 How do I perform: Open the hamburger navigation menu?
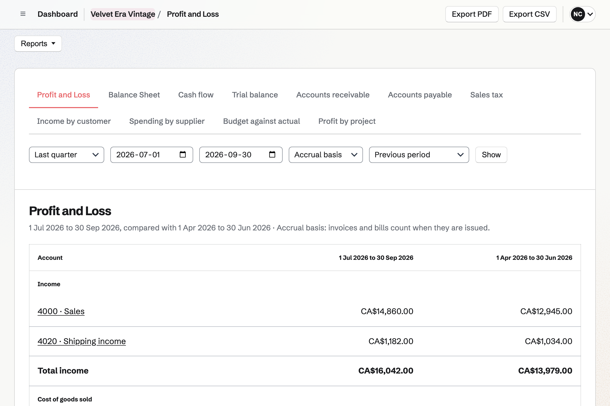[23, 14]
